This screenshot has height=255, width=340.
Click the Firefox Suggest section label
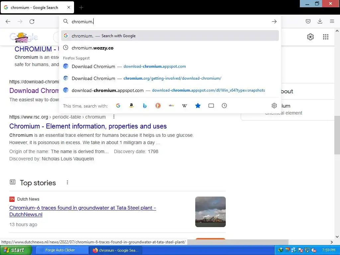[x=76, y=58]
